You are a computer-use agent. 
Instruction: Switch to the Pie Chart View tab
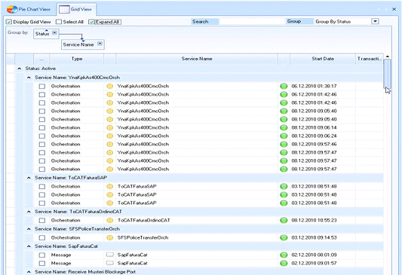[x=29, y=10]
